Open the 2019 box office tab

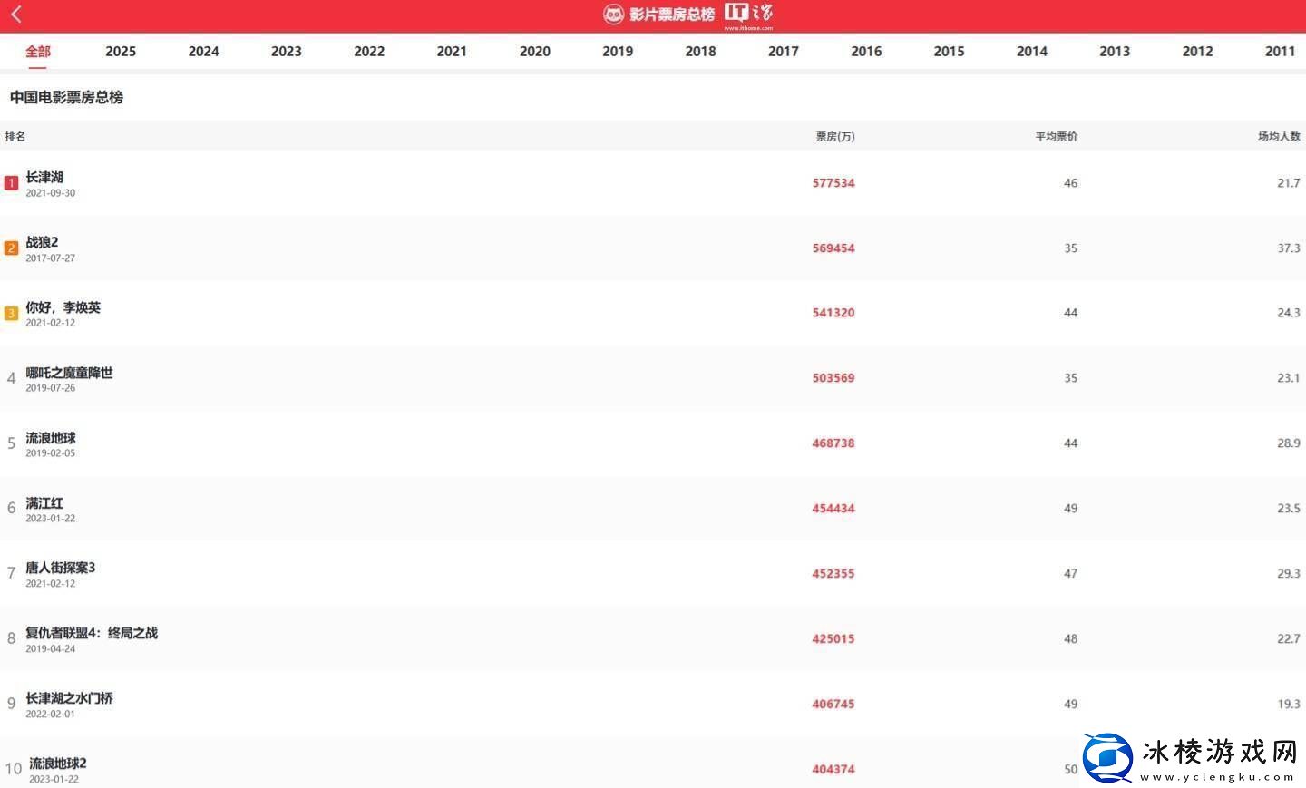click(x=618, y=52)
